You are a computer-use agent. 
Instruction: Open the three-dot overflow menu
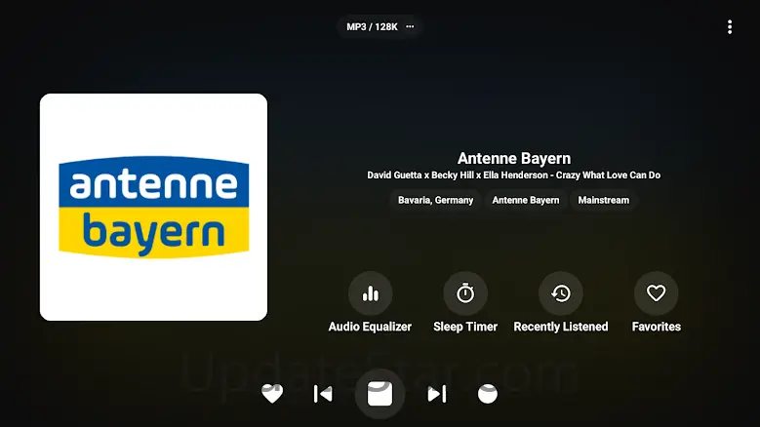click(730, 27)
